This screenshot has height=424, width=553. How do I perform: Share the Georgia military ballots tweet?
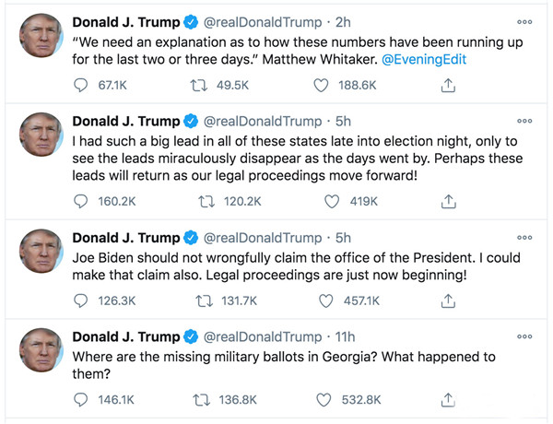(x=449, y=400)
